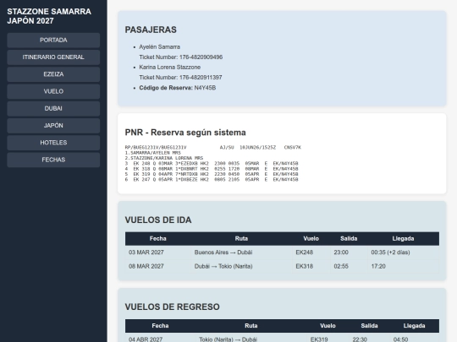Navigate to the DUBAI section
Screen dimensions: 457x342
[x=53, y=108]
